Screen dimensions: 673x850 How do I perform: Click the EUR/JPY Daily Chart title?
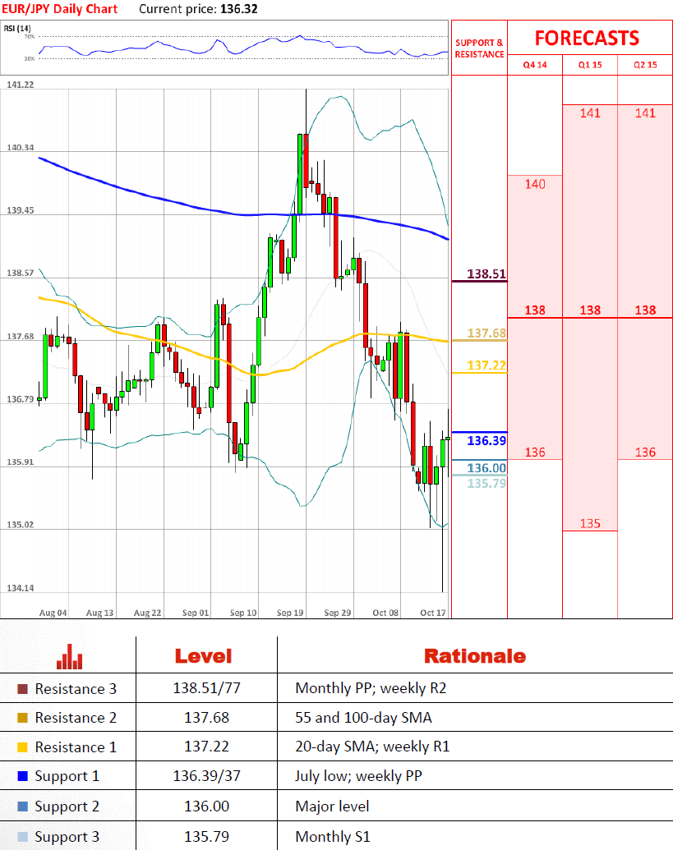click(x=59, y=9)
